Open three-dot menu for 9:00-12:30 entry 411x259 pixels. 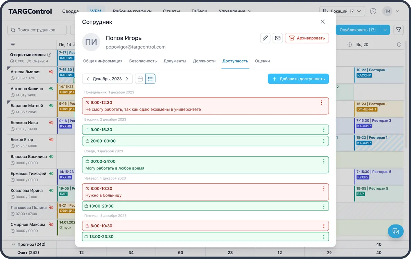321,103
